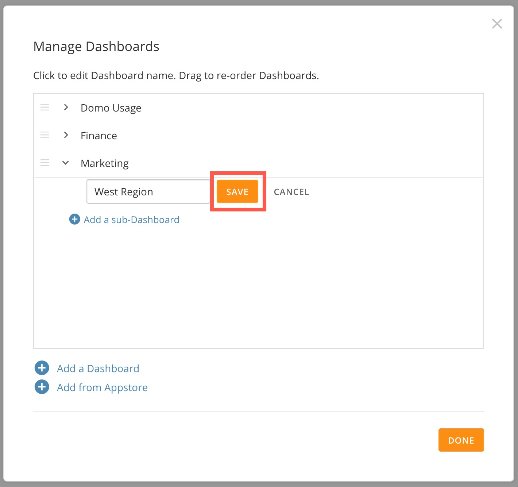
Task: Expand the Domo Usage dashboard
Action: (x=66, y=107)
